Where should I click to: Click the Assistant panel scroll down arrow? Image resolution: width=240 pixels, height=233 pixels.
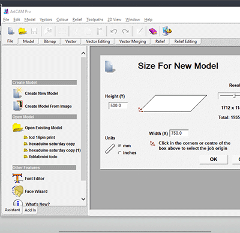(83, 199)
